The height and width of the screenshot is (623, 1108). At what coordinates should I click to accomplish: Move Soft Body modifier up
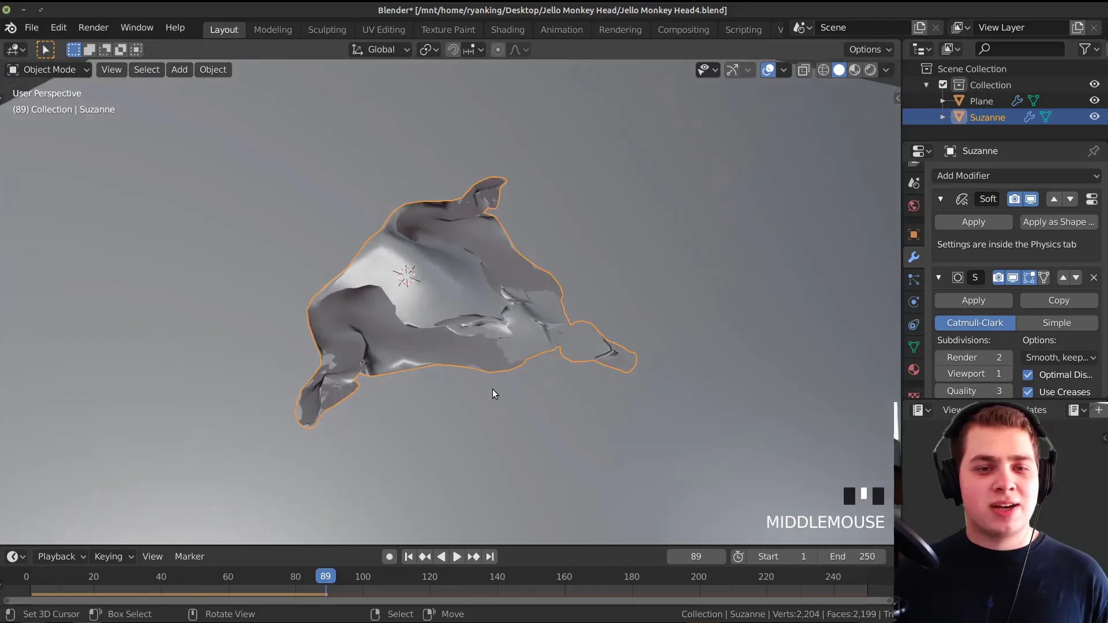click(x=1054, y=199)
